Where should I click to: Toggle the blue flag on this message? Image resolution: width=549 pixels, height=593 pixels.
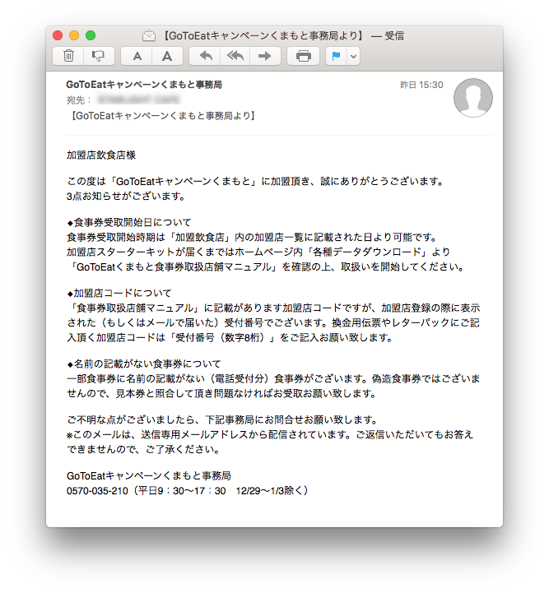tap(337, 56)
